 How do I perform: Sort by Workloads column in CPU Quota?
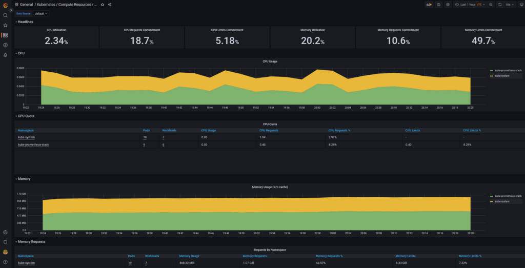169,130
